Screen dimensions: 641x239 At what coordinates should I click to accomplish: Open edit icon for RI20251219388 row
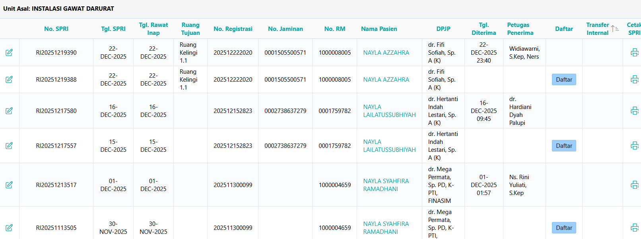(9, 79)
